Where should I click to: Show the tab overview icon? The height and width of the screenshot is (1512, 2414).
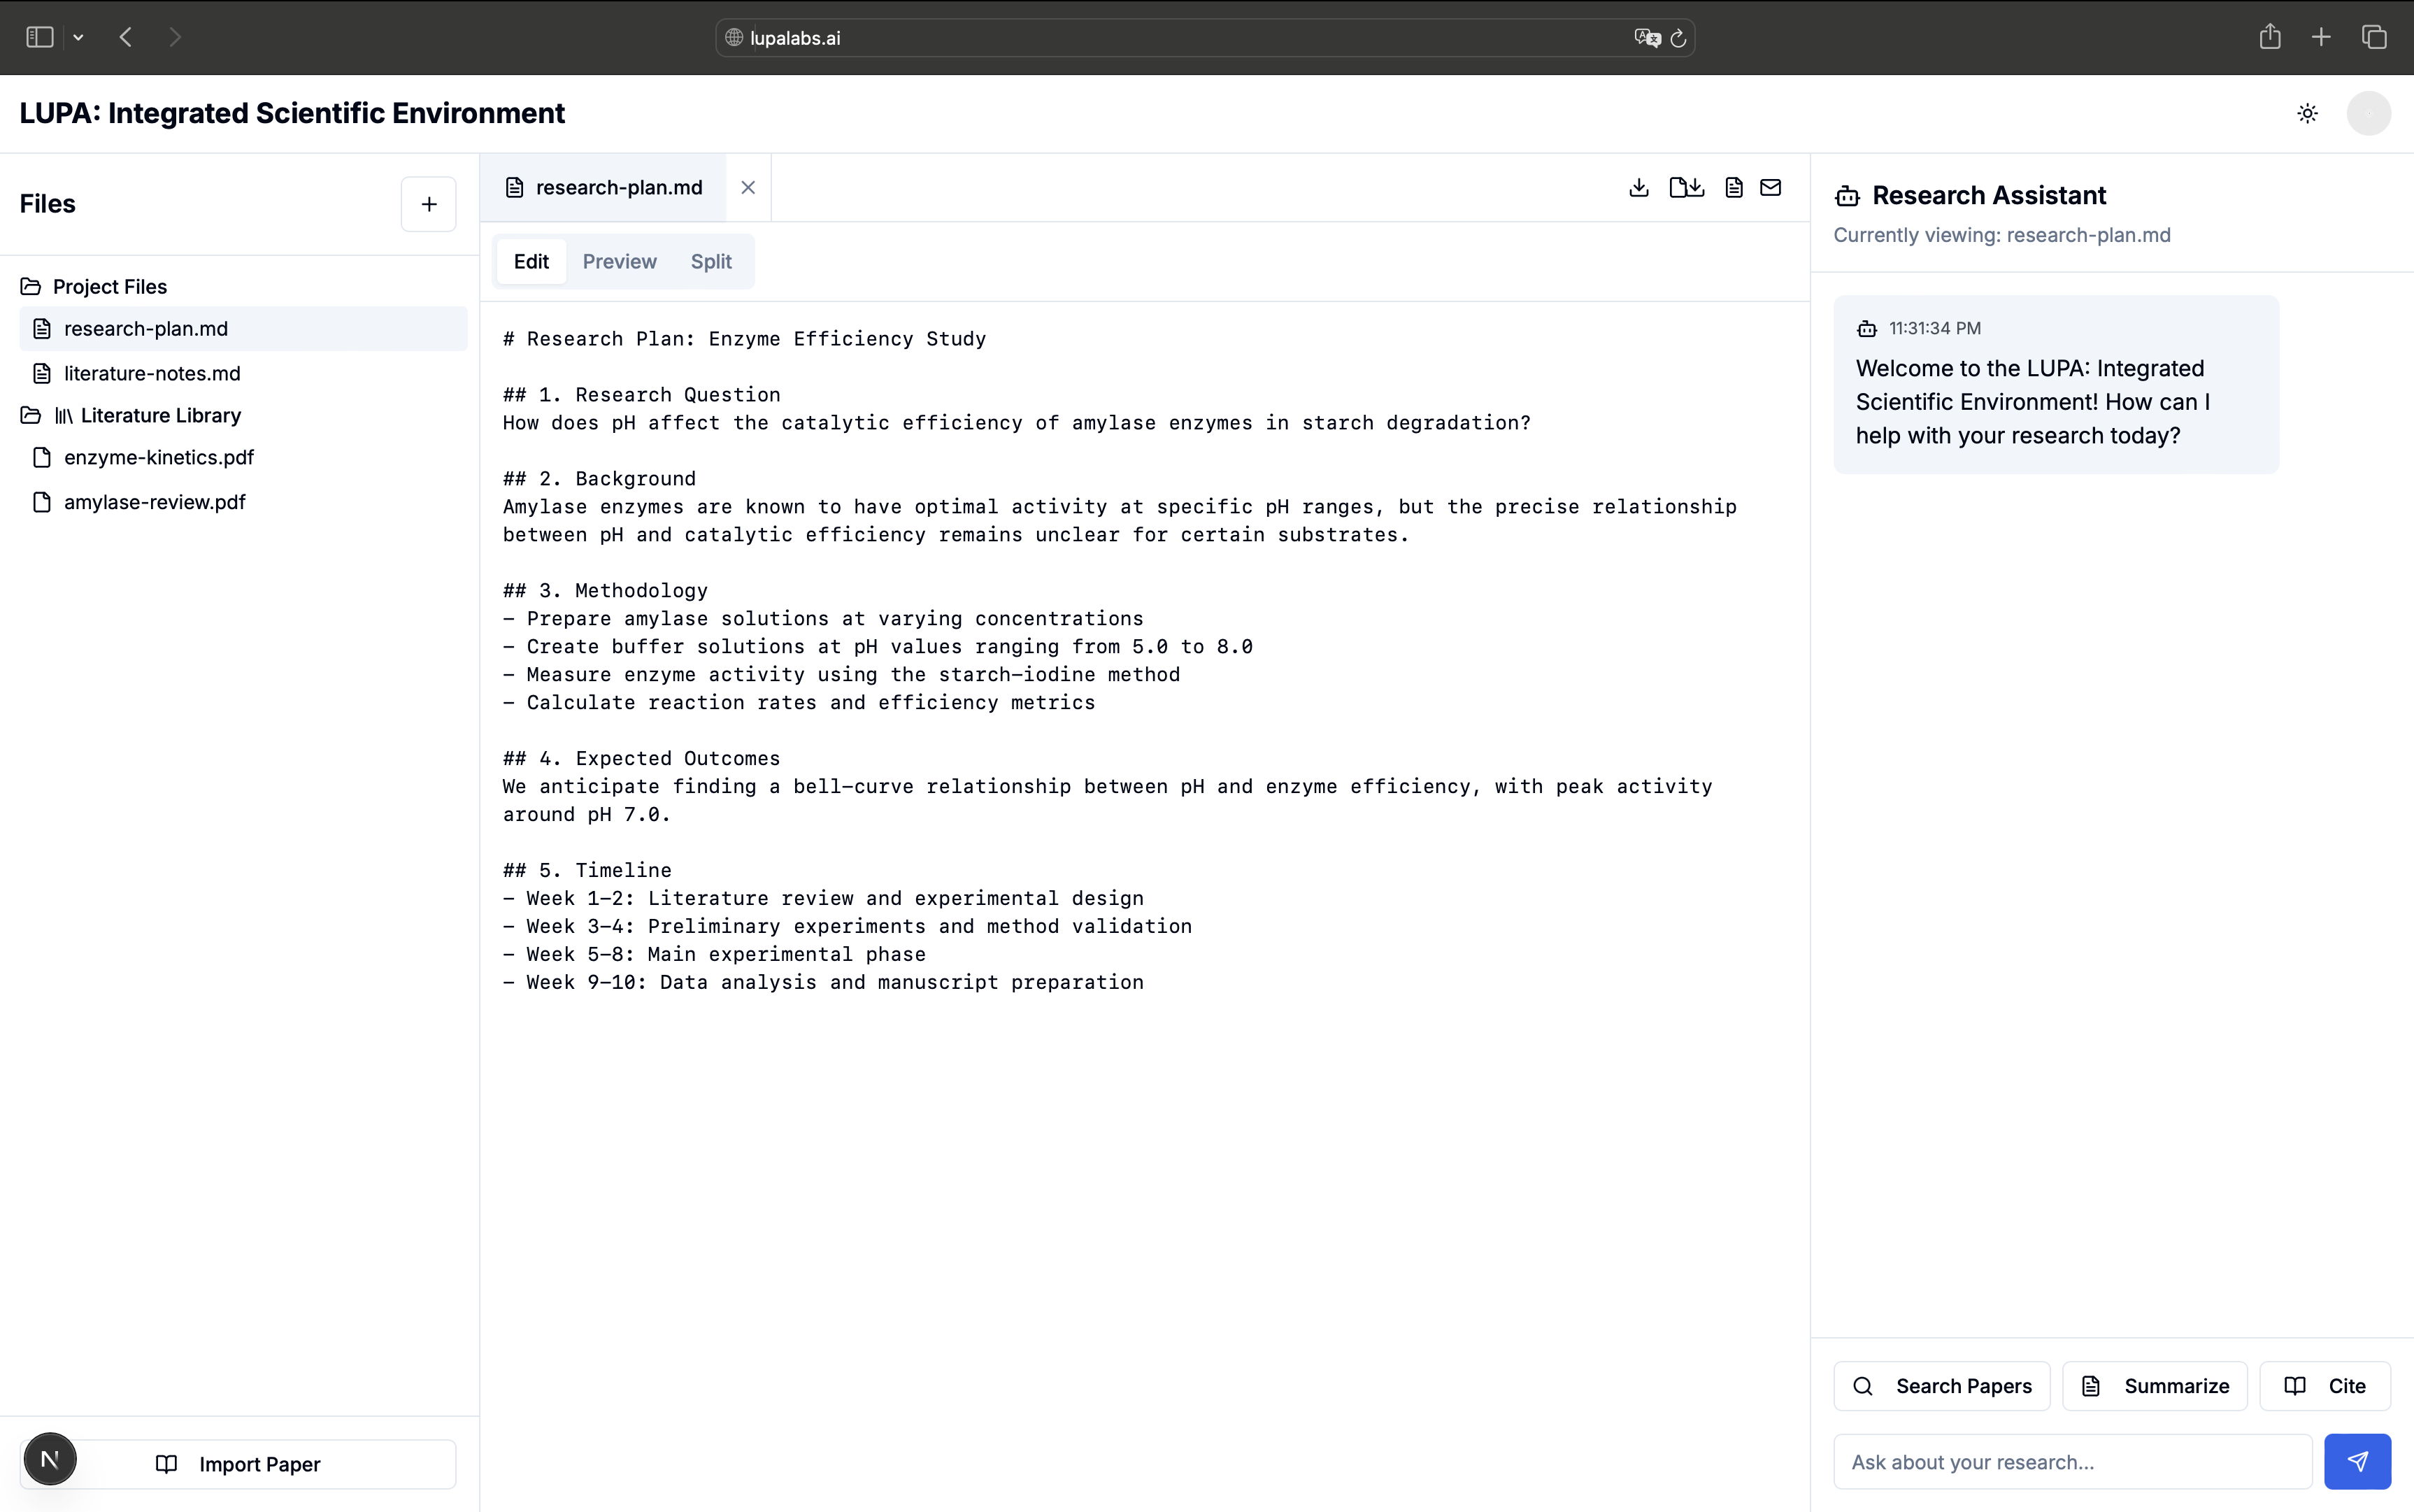(2374, 37)
